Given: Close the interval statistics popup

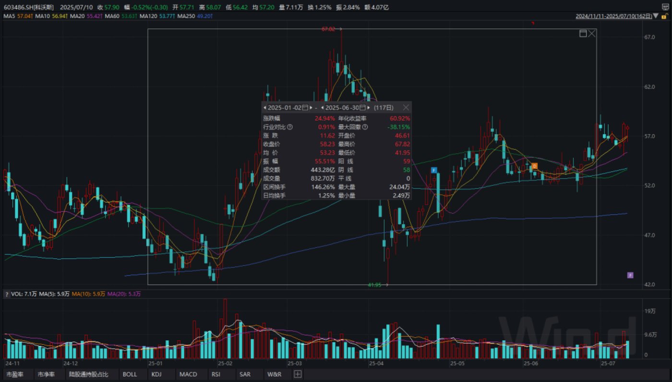Looking at the screenshot, I should click(406, 108).
